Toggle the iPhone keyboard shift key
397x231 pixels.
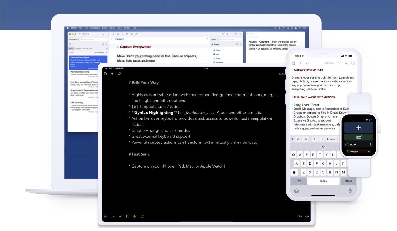point(294,172)
